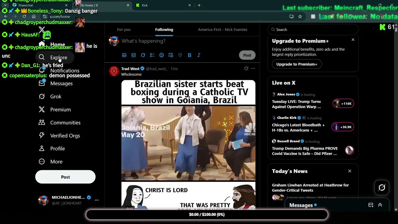Toggle italic text formatting in composer

click(199, 55)
